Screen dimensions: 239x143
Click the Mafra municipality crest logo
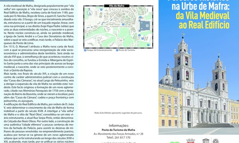(190, 141)
